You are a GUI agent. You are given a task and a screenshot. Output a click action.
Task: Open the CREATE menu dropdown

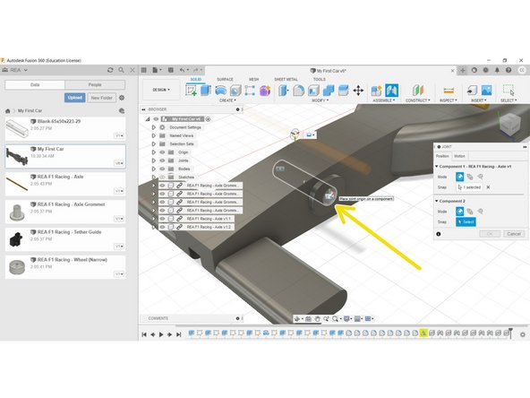pyautogui.click(x=227, y=100)
